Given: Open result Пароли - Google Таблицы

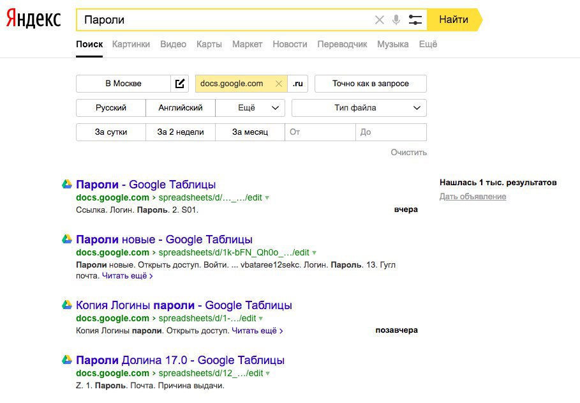Looking at the screenshot, I should click(145, 184).
